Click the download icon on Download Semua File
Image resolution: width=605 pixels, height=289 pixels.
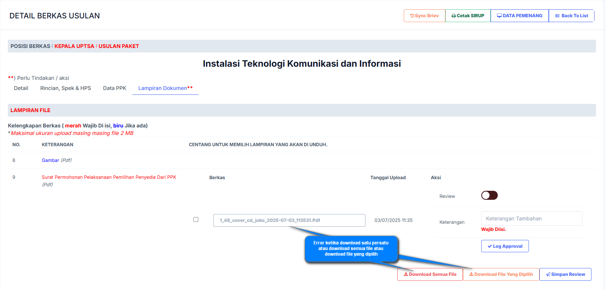406,274
